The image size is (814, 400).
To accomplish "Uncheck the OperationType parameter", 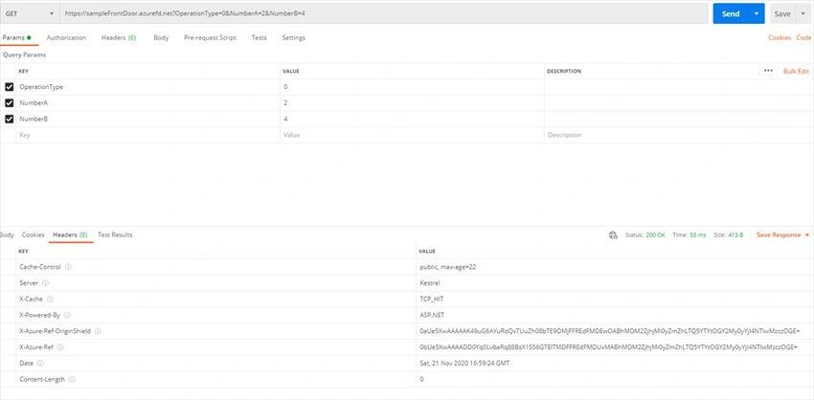I will [9, 87].
